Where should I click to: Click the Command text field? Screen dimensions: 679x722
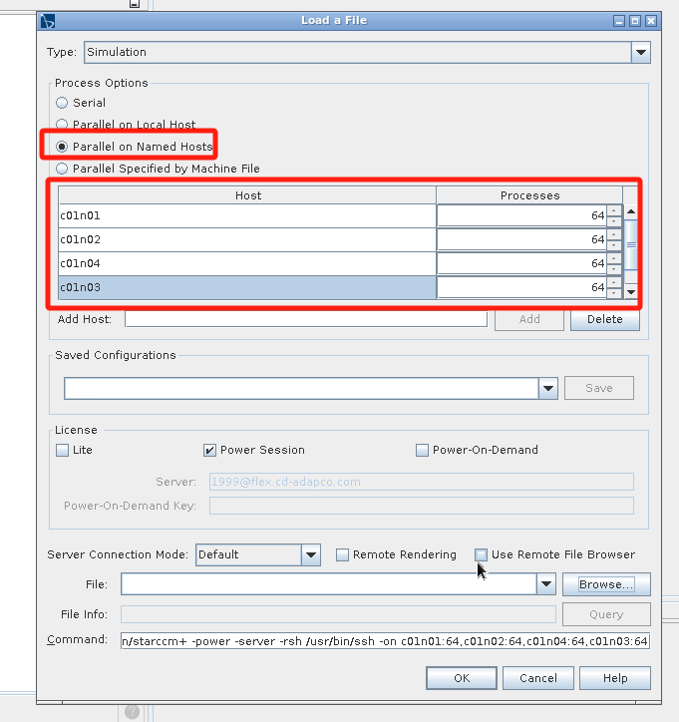click(385, 641)
